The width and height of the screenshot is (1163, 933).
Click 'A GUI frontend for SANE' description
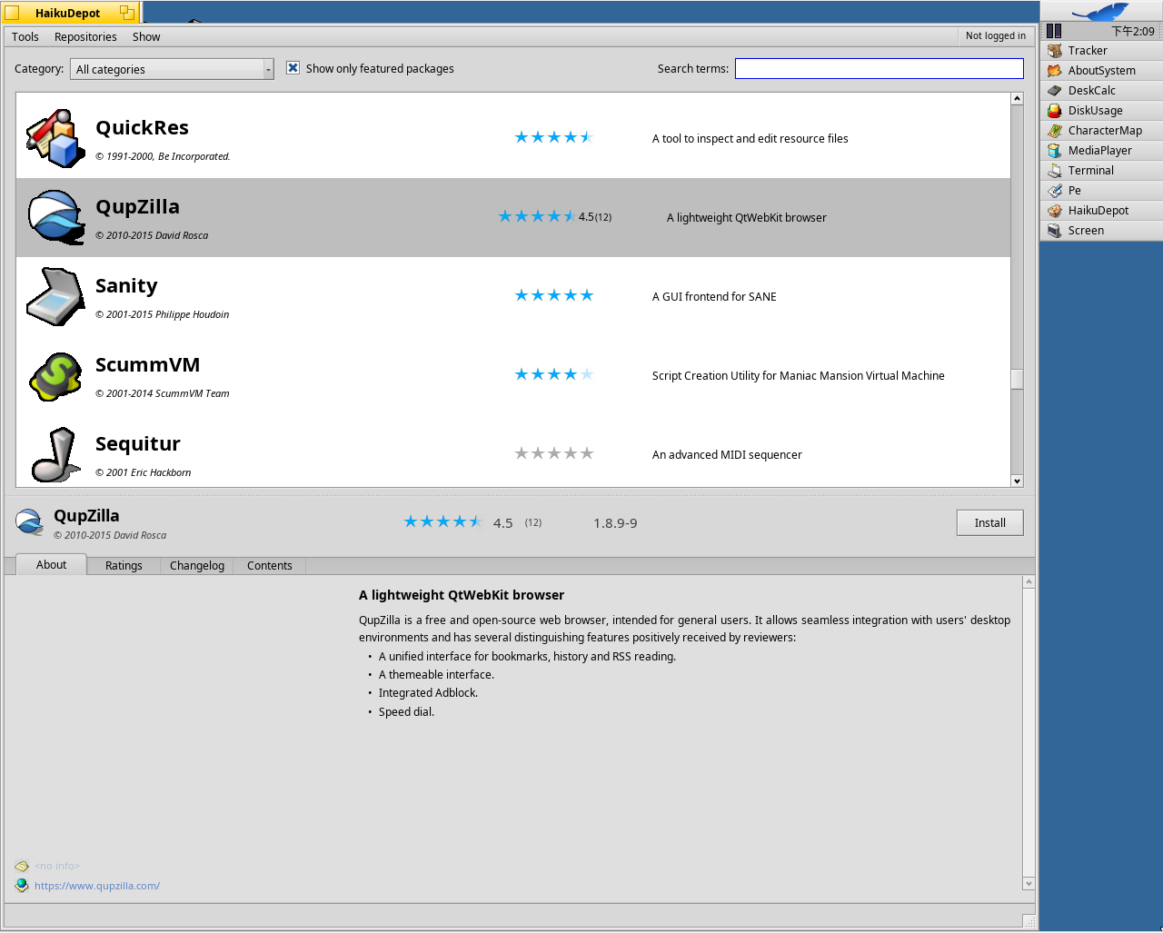(714, 297)
